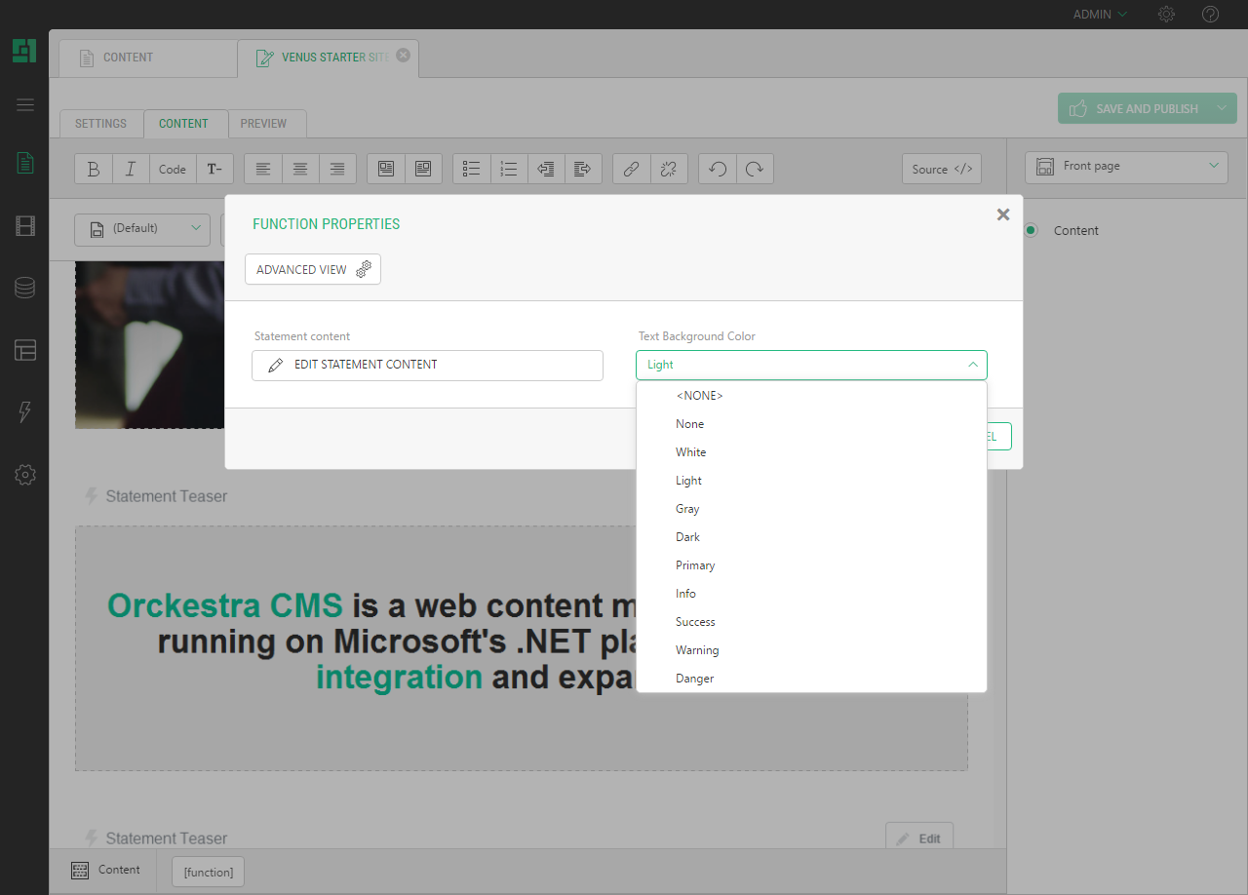Click the insert link icon
Screen dimensions: 1248x895
[631, 169]
